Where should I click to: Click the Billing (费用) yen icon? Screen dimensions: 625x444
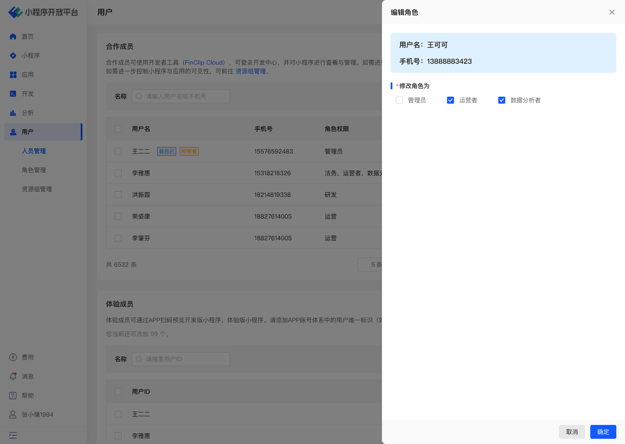tap(13, 358)
